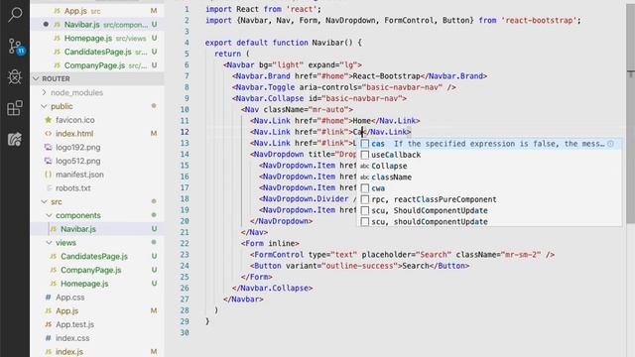Open manifest.json file
This screenshot has height=357, width=635.
click(97, 175)
